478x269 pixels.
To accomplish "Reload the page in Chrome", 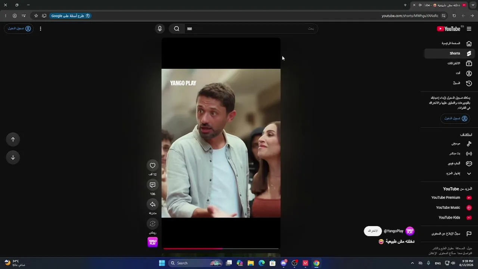I will click(x=454, y=16).
